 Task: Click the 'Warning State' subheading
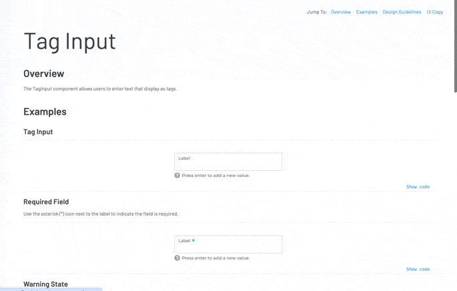pos(45,284)
